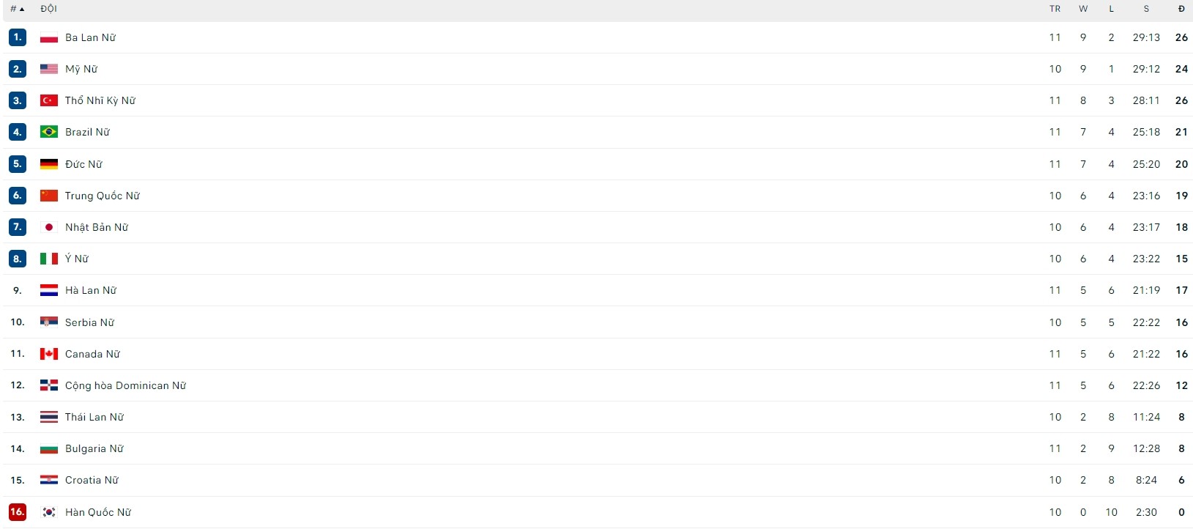Sort table by Đ points column
1193x529 pixels.
pyautogui.click(x=1181, y=9)
